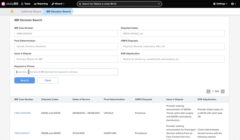This screenshot has height=140, width=240.
Task: Click the search magnifier icon
Action: (80, 4)
